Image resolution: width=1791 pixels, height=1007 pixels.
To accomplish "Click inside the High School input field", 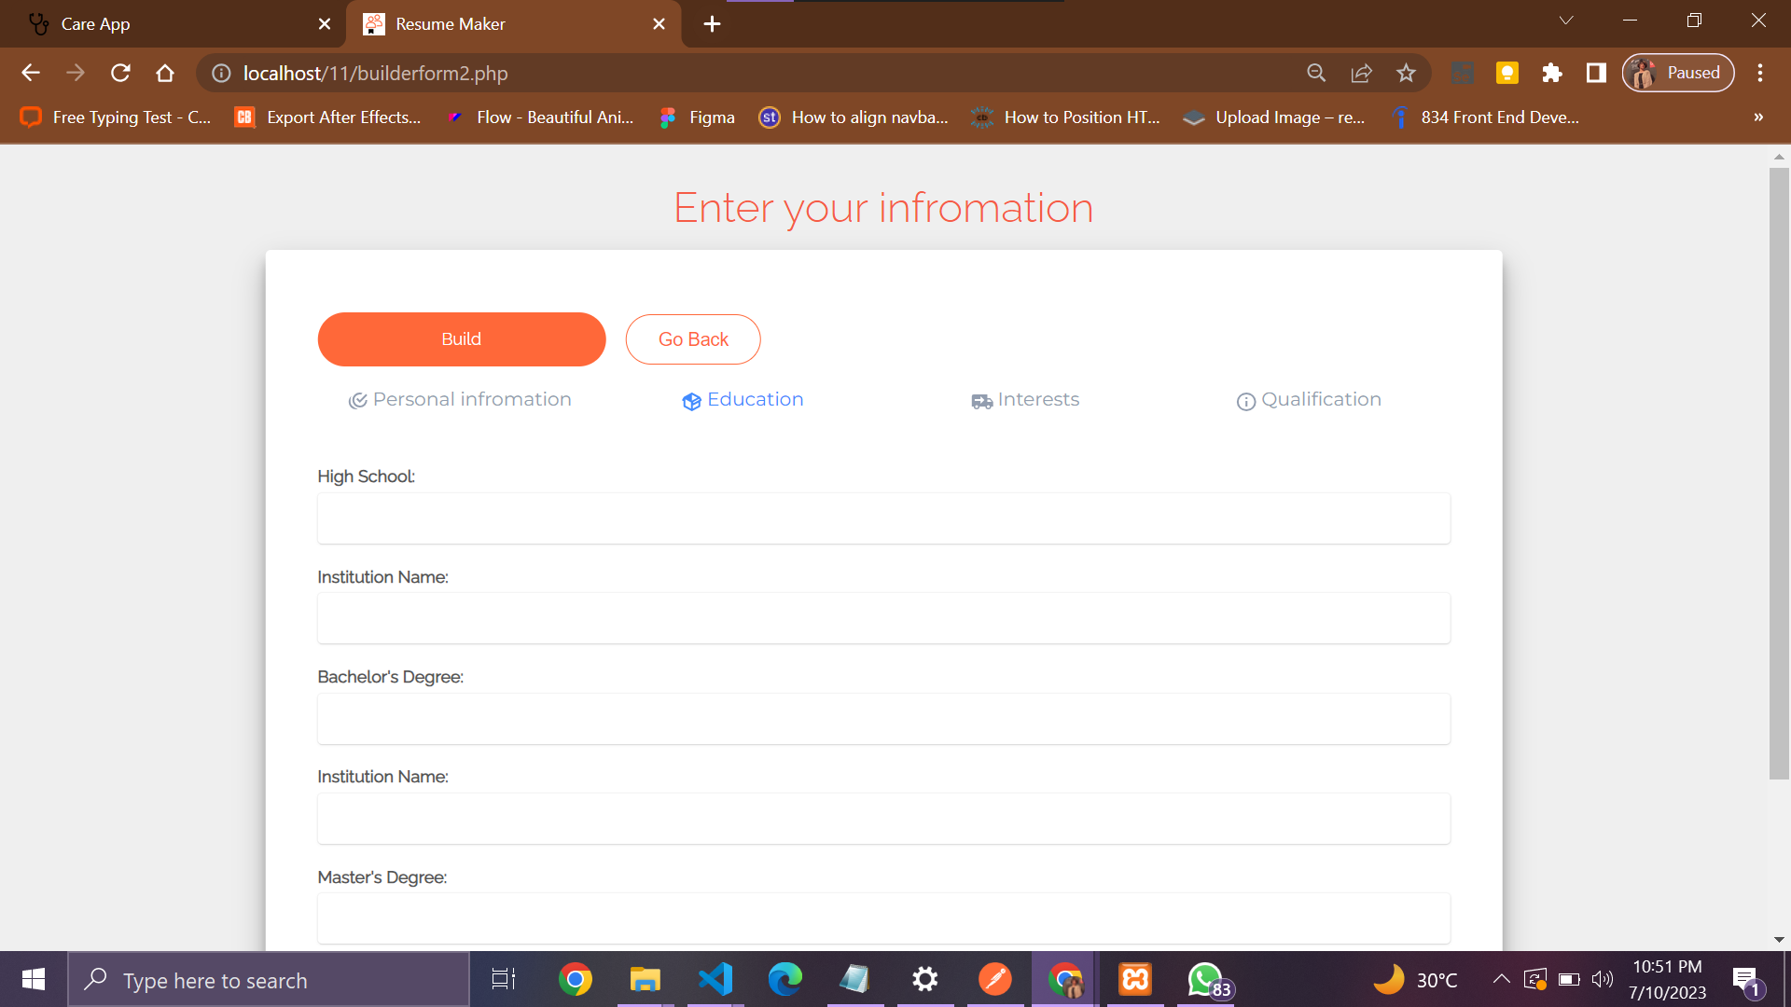I will coord(883,518).
